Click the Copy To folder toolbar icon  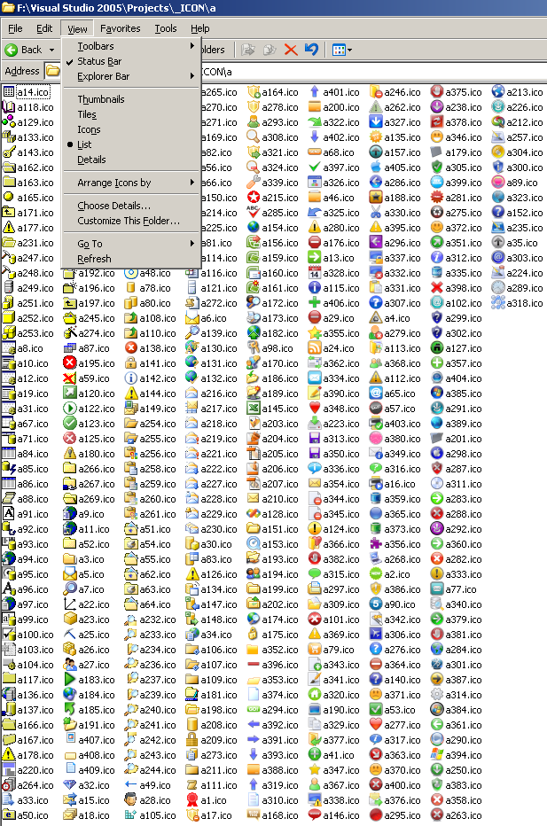[x=270, y=50]
